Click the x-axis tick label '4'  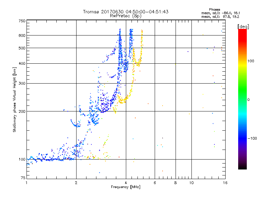(x=126, y=183)
